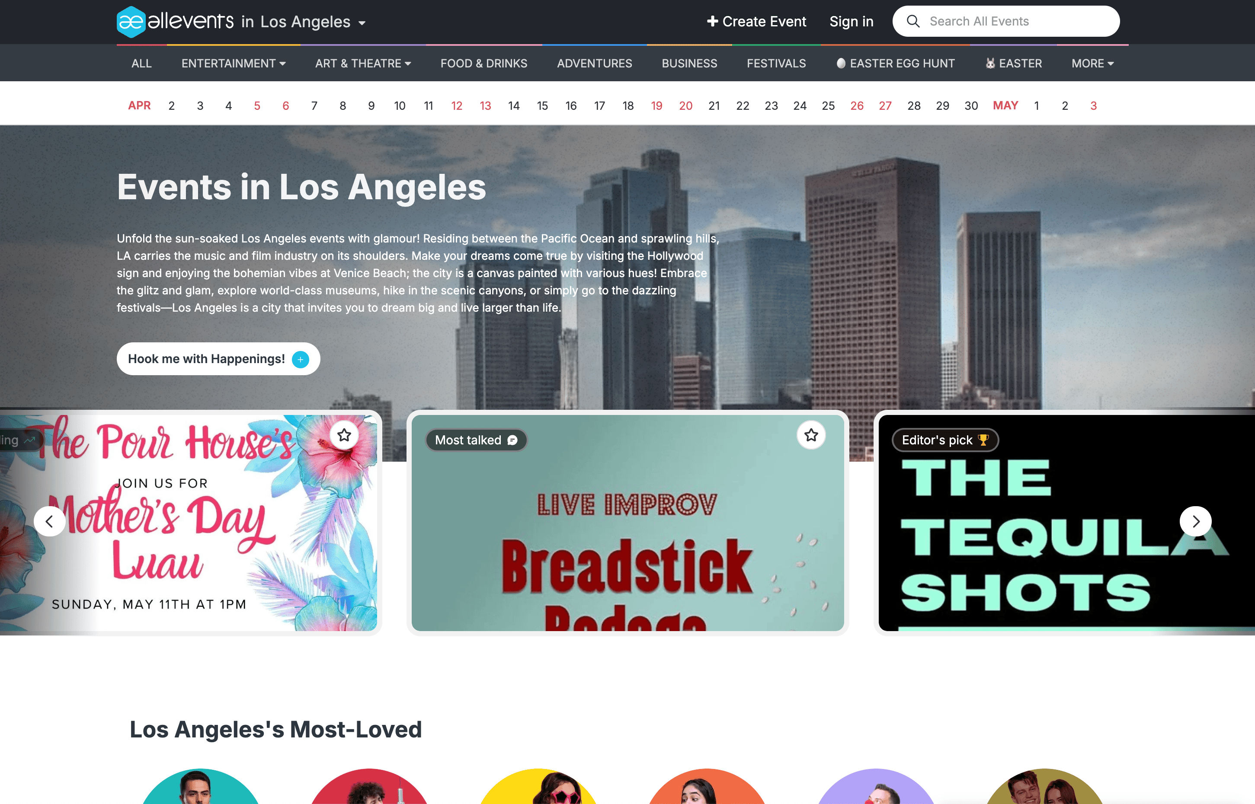
Task: Bookmark the Breadstick improv event star
Action: [810, 435]
